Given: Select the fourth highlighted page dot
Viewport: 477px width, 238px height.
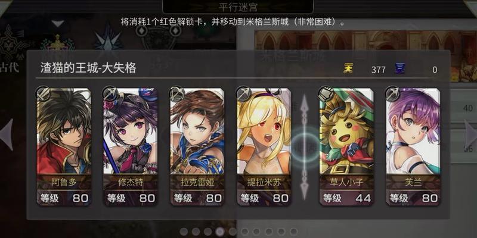Looking at the screenshot, I should tap(219, 231).
